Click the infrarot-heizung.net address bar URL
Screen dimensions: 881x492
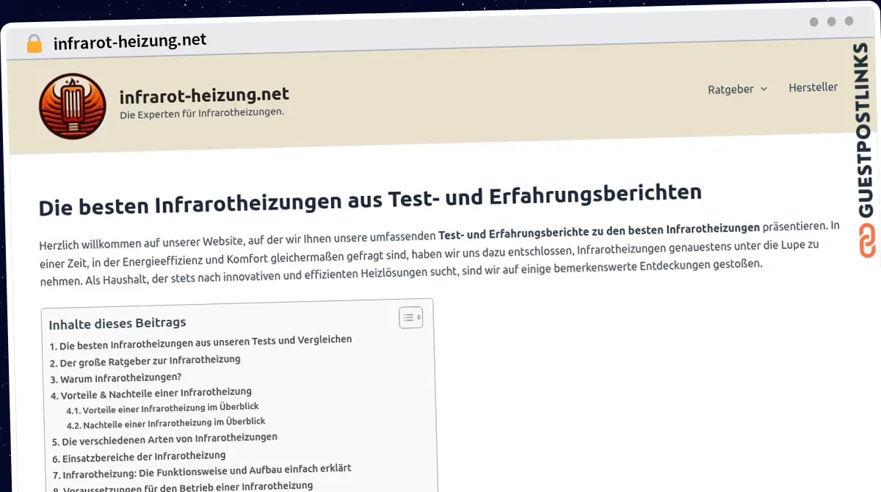130,41
